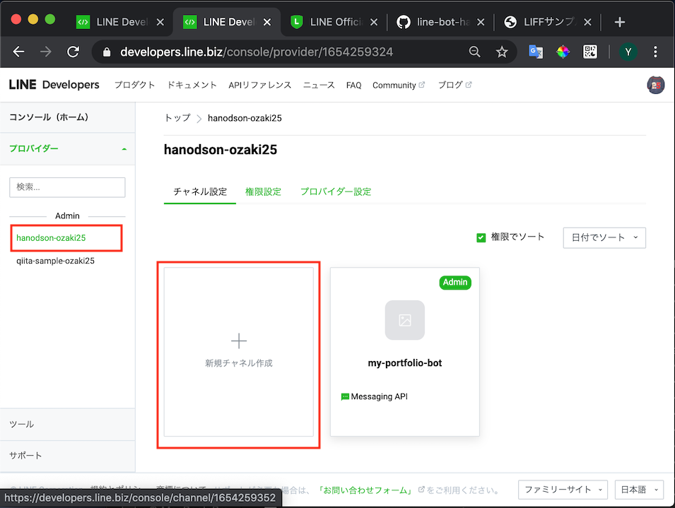The height and width of the screenshot is (508, 675).
Task: Click the address bar URL
Action: pos(257,52)
